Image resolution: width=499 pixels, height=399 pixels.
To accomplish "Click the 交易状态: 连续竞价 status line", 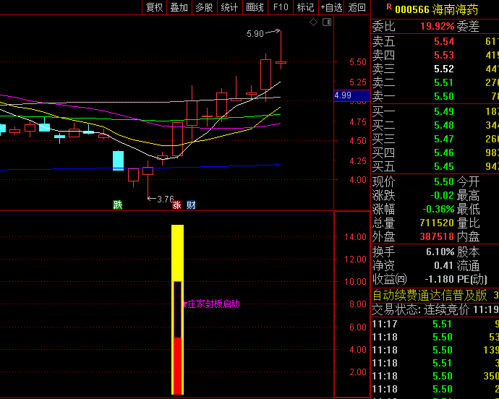I will coord(435,309).
